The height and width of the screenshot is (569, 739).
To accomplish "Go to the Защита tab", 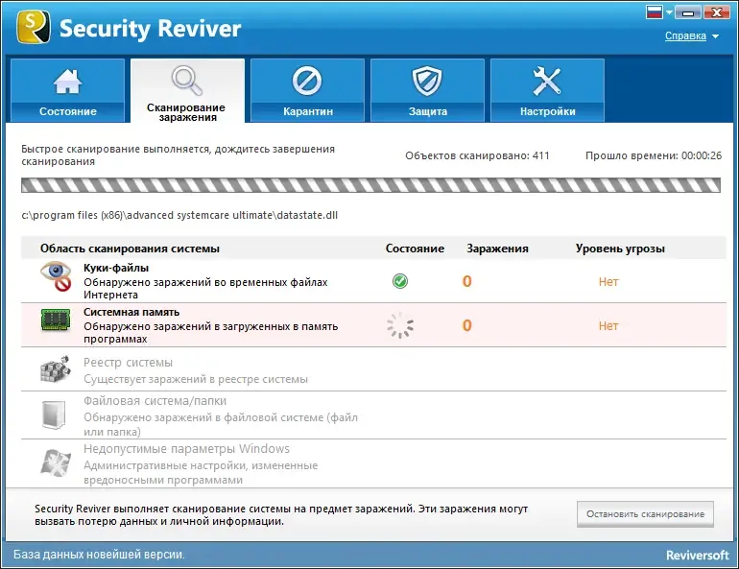I will pos(427,90).
